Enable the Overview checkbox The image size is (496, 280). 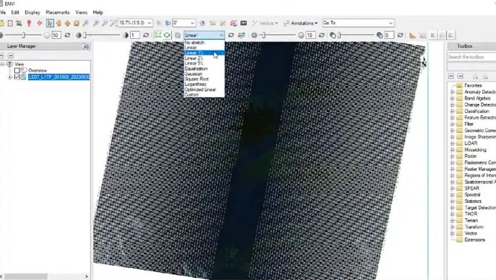tap(17, 71)
